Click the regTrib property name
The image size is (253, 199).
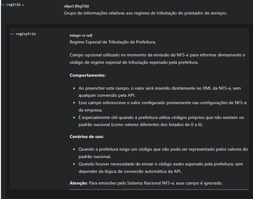[13, 5]
